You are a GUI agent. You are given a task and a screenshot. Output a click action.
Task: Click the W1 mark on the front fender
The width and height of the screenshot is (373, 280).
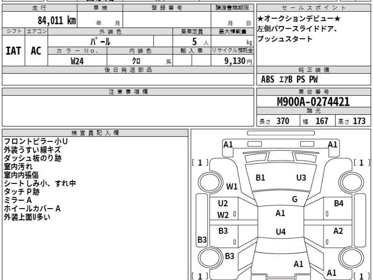(x=232, y=187)
